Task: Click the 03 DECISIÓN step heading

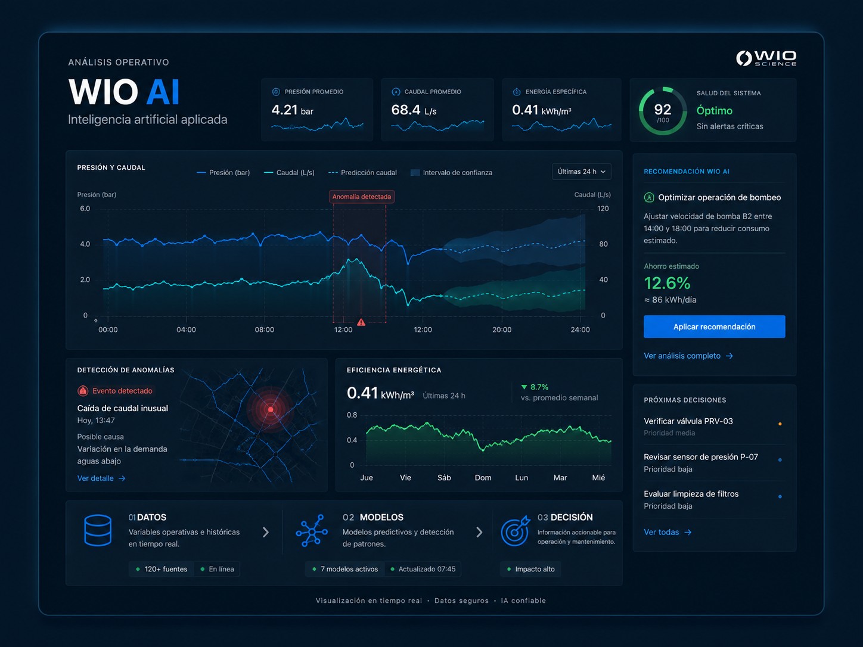Action: pos(565,517)
